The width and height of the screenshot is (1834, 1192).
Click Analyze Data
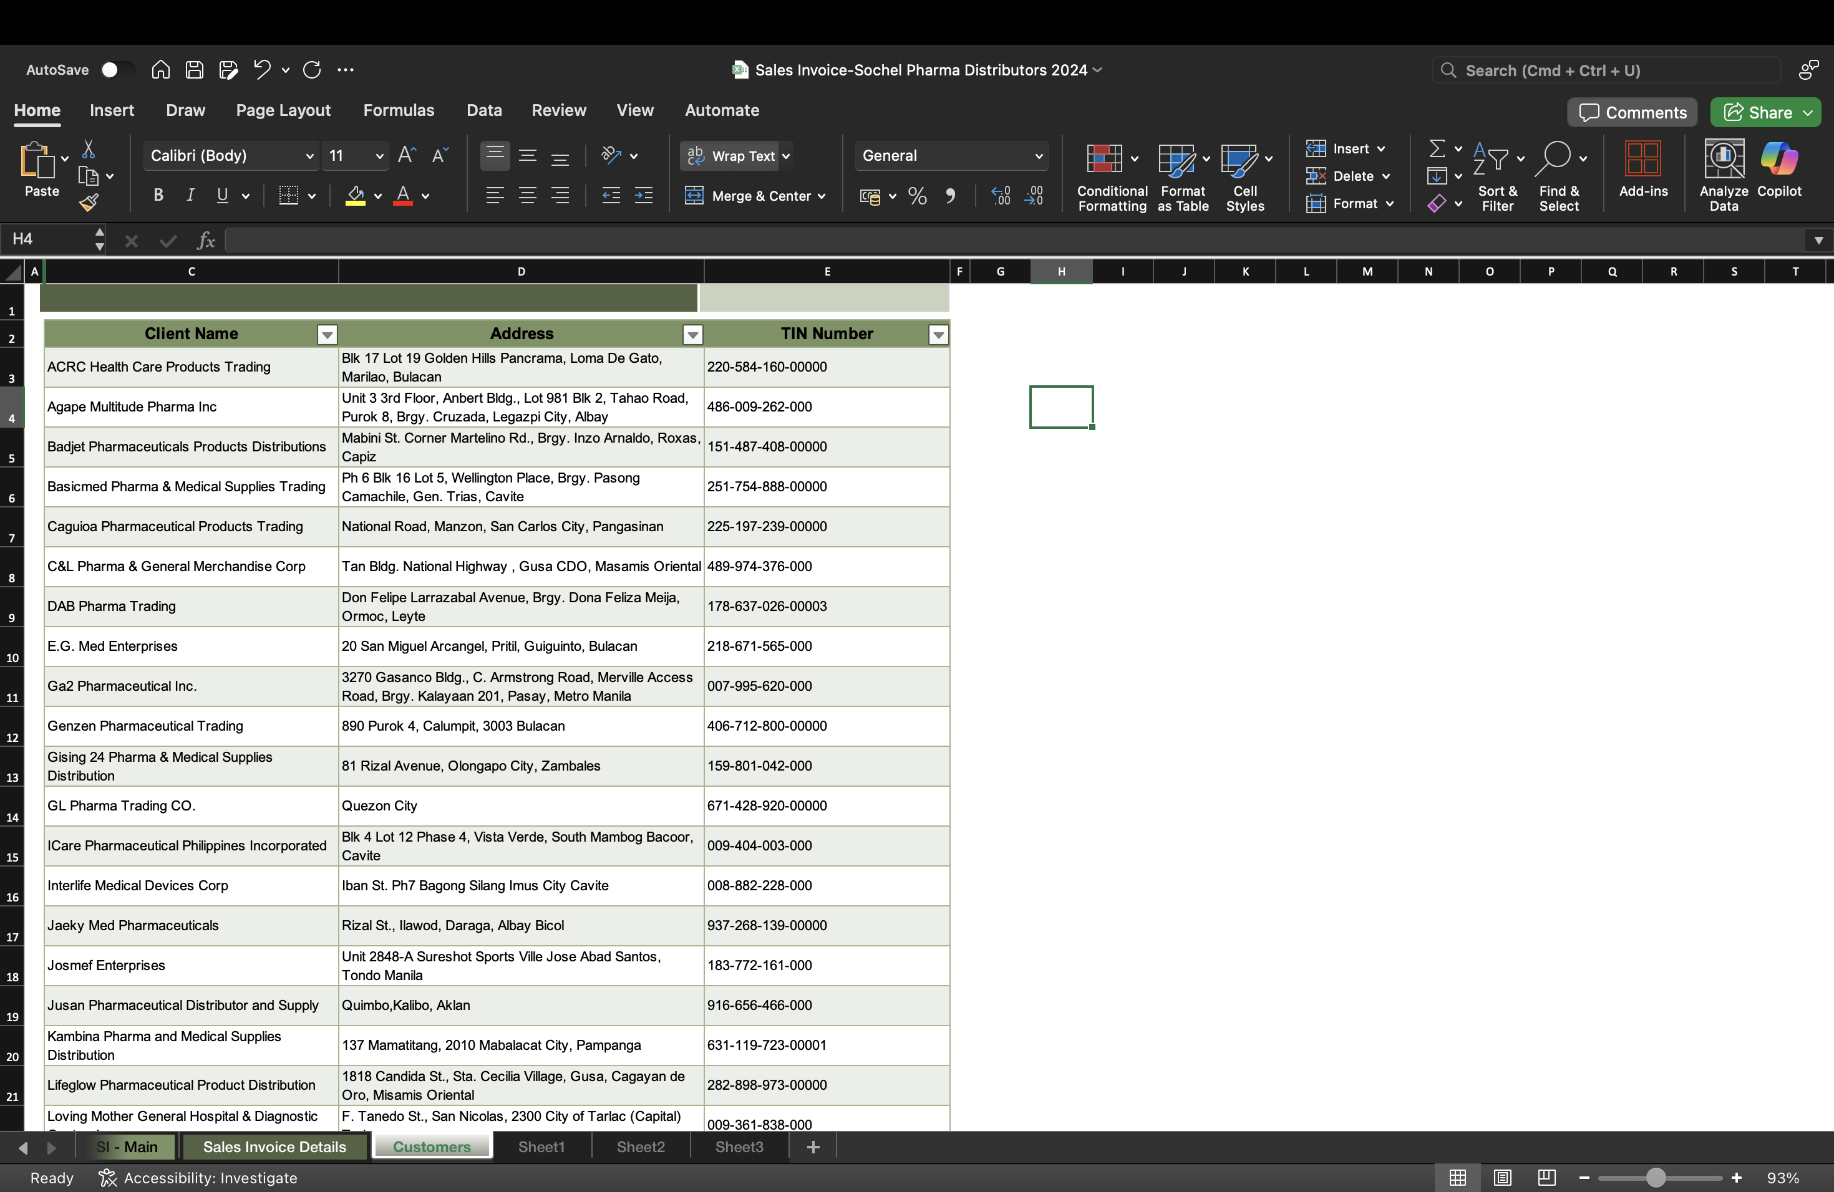[1724, 176]
